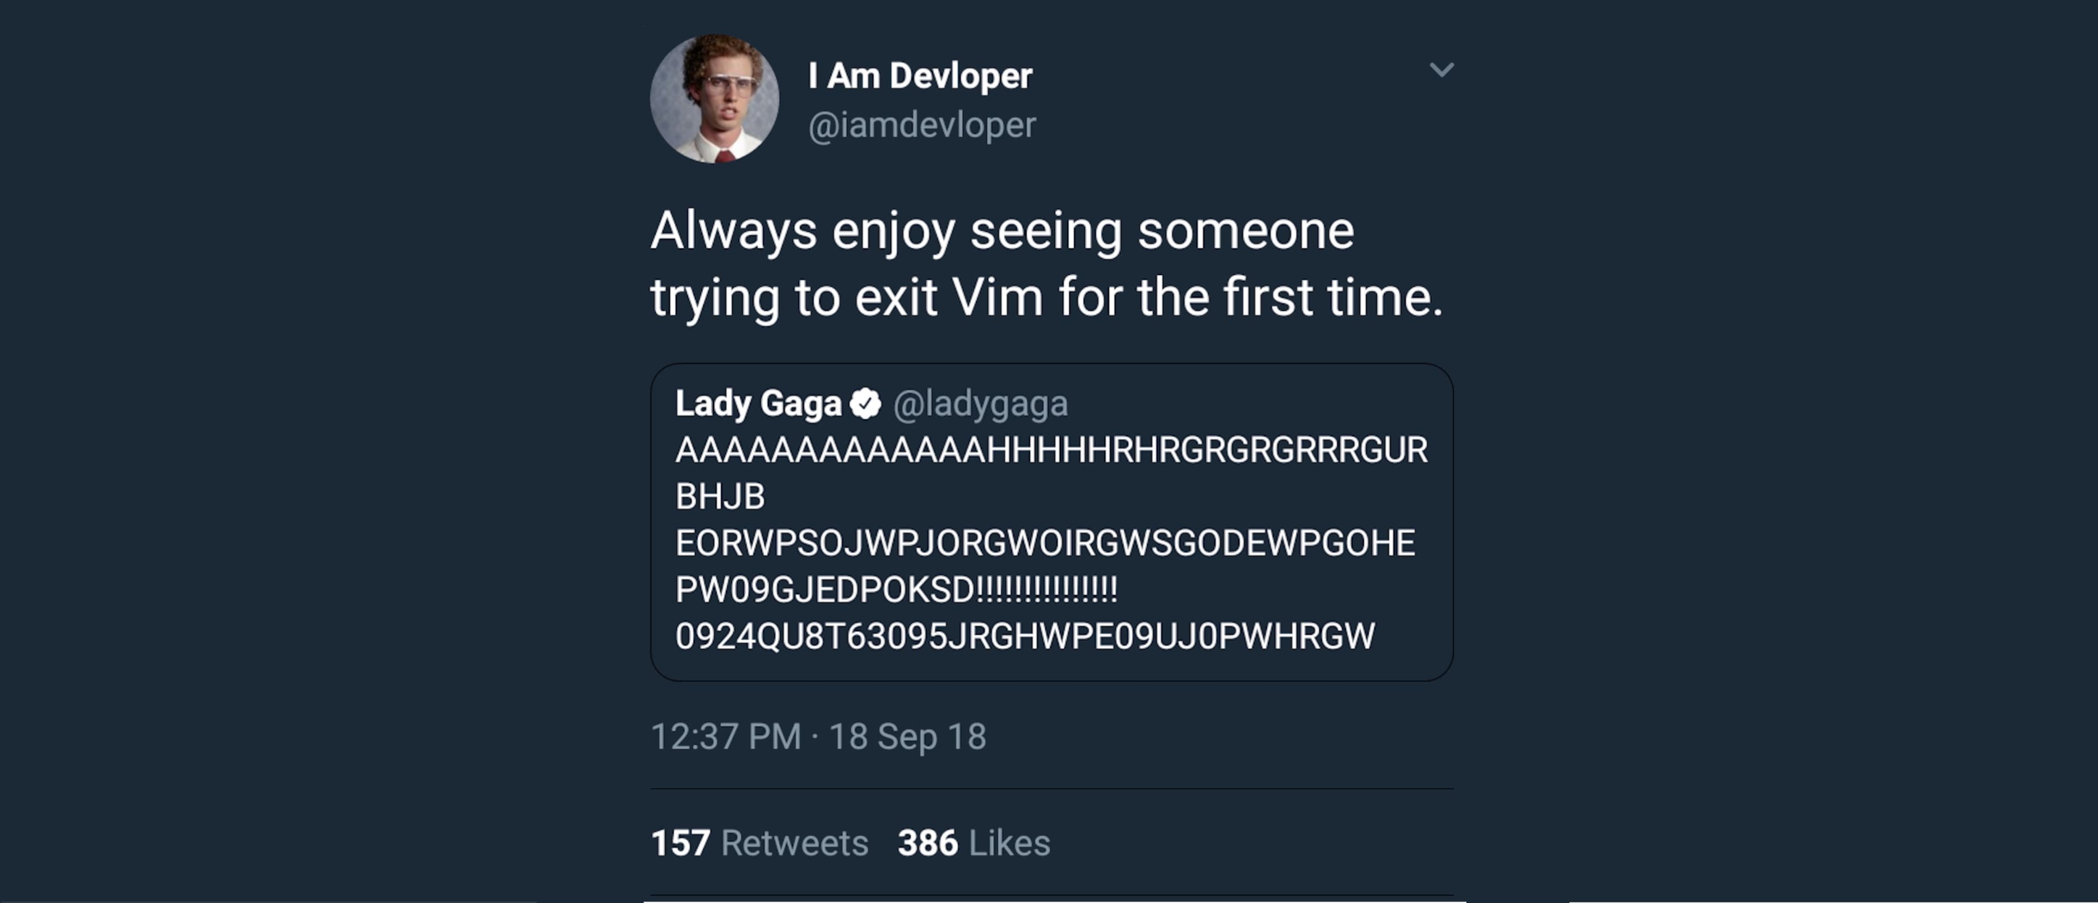Click the 386 like count number
The height and width of the screenshot is (903, 2098).
[x=927, y=843]
